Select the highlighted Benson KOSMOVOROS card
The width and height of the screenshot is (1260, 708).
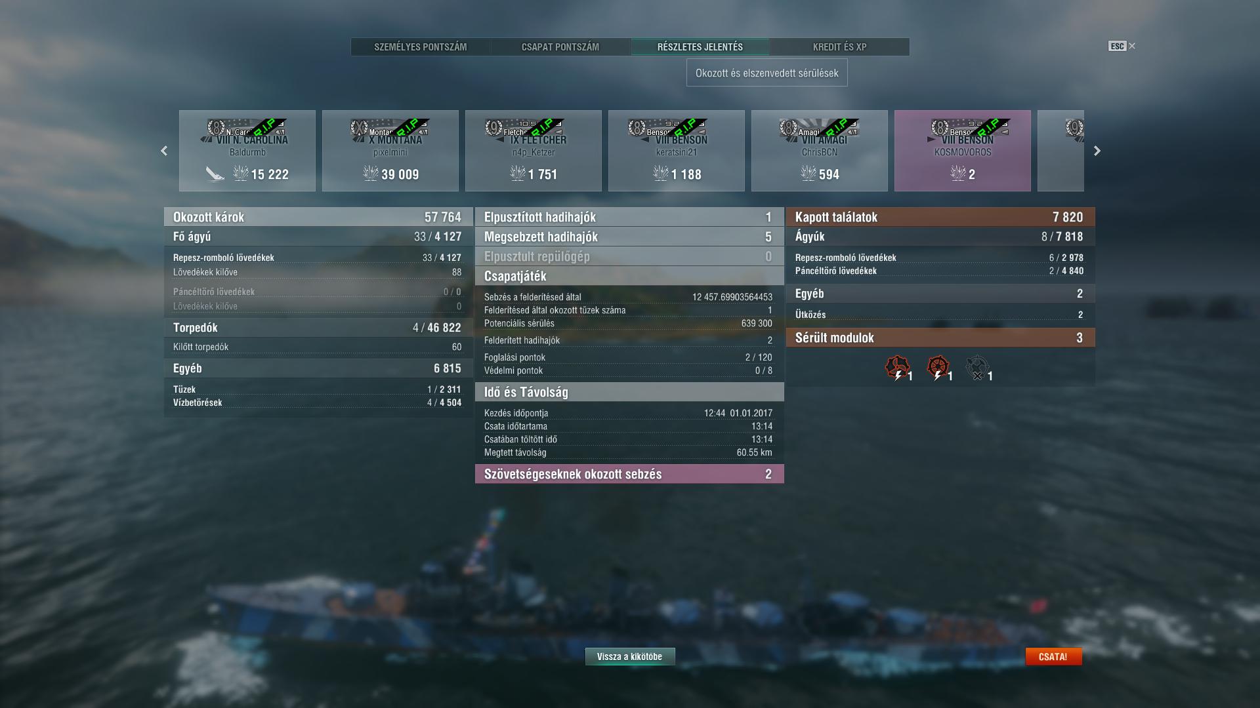click(x=963, y=151)
